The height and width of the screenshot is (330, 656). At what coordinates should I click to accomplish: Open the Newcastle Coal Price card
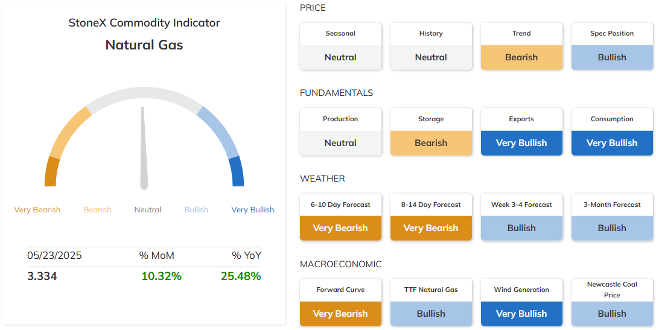(x=612, y=302)
